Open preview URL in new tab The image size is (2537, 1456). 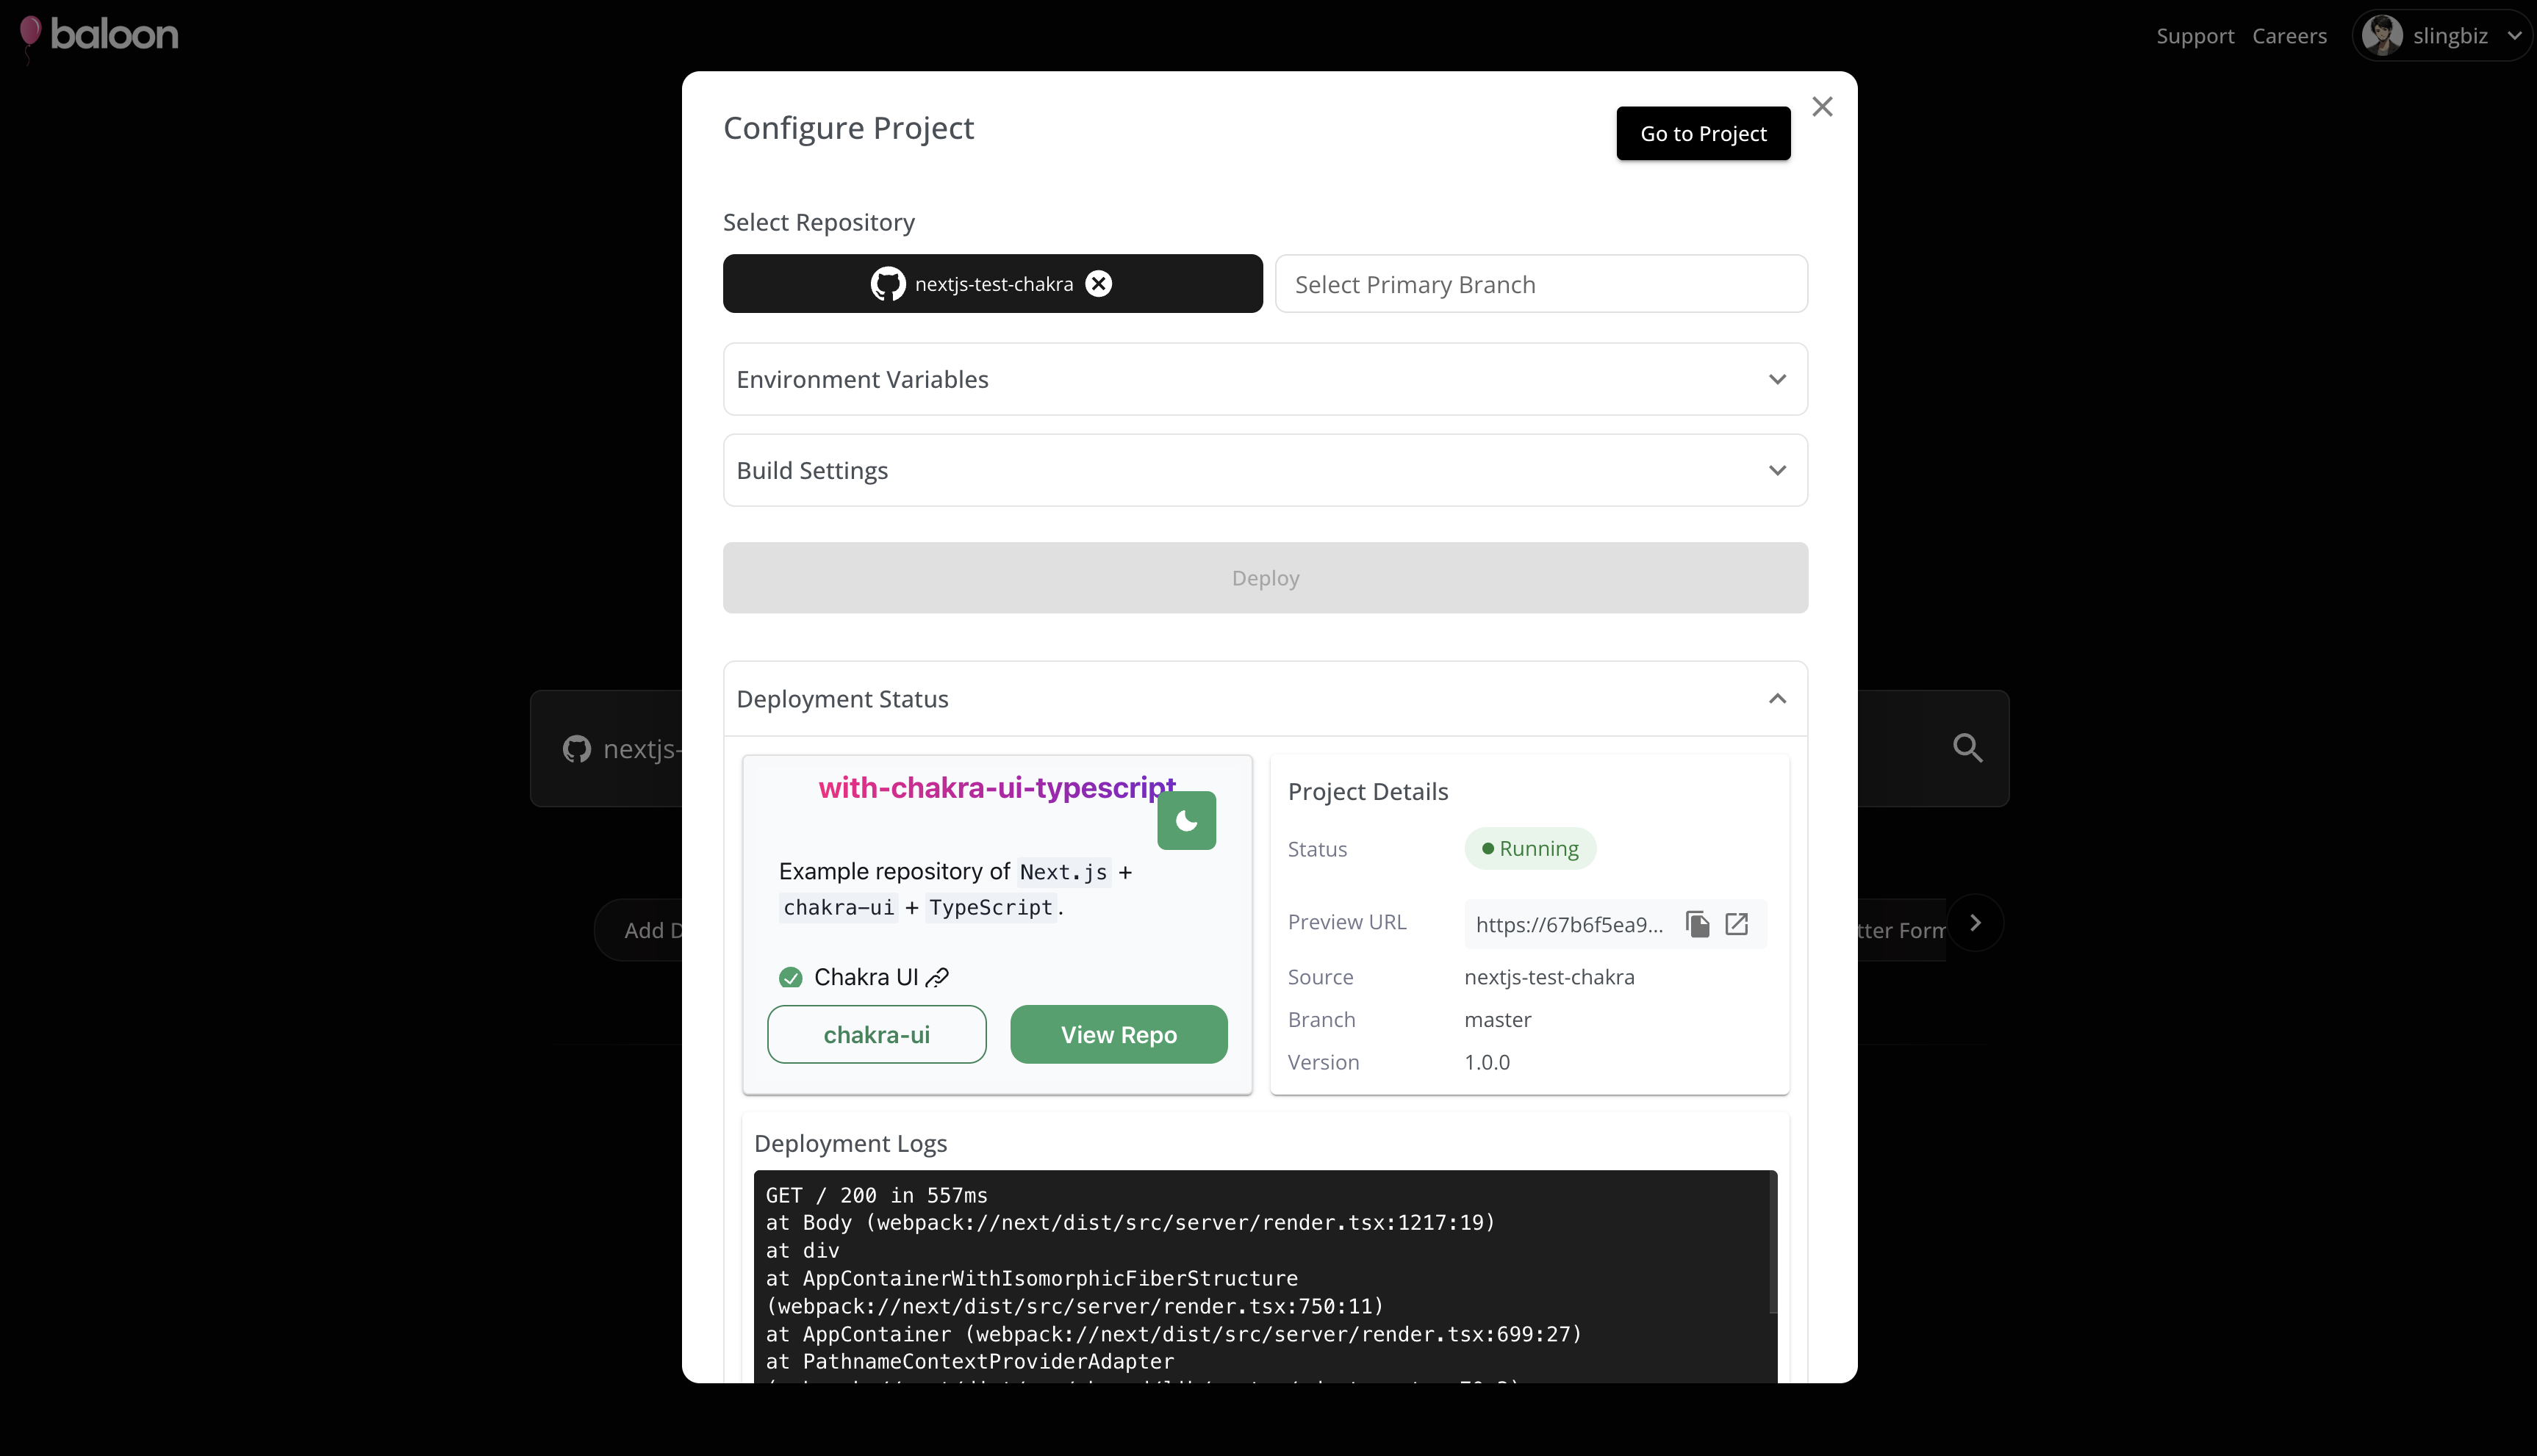pyautogui.click(x=1737, y=924)
